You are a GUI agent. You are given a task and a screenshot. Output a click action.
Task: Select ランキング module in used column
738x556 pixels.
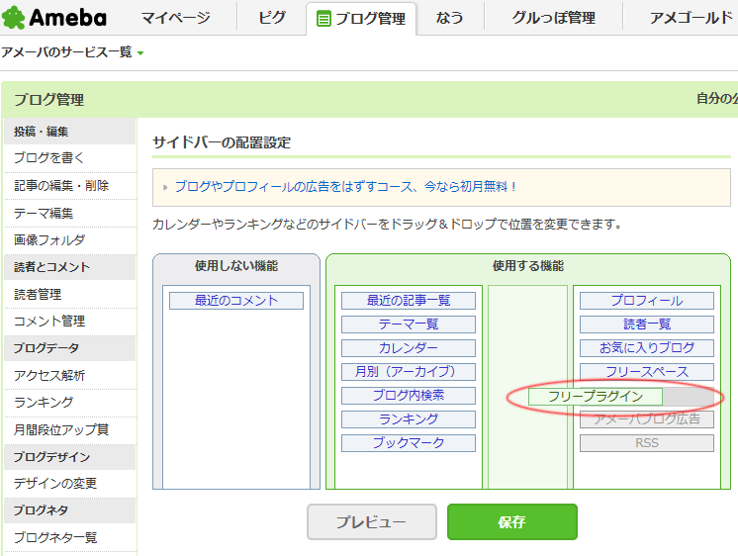[409, 419]
